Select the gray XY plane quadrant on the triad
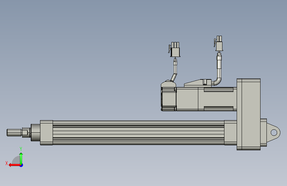Viewport: 287px width, 186px height. pyautogui.click(x=17, y=160)
